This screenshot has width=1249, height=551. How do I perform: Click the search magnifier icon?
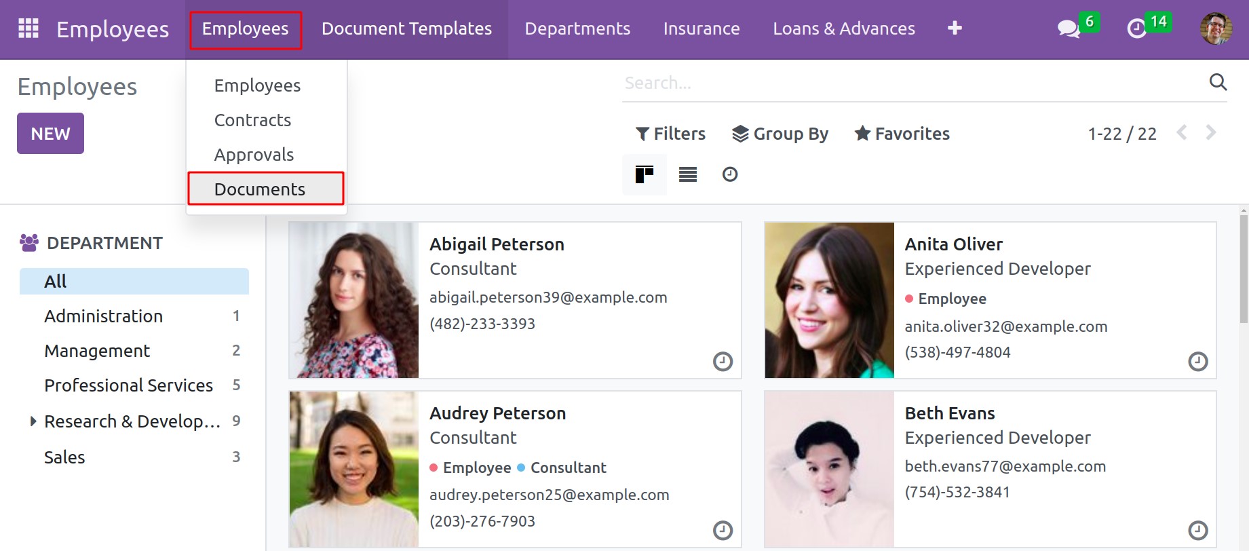click(x=1218, y=82)
